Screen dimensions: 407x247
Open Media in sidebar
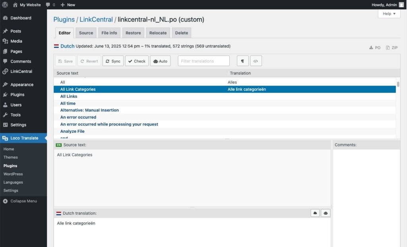(23, 41)
